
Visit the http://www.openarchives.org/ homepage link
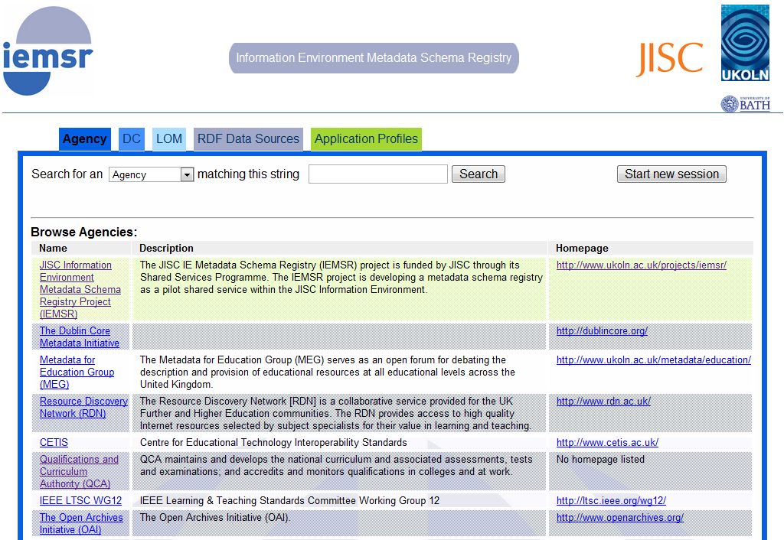tap(620, 518)
